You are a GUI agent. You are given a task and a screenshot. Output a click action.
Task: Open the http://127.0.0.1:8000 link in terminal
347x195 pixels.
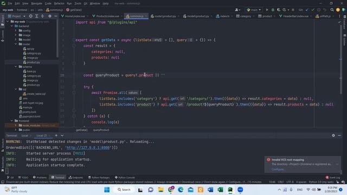(x=88, y=147)
